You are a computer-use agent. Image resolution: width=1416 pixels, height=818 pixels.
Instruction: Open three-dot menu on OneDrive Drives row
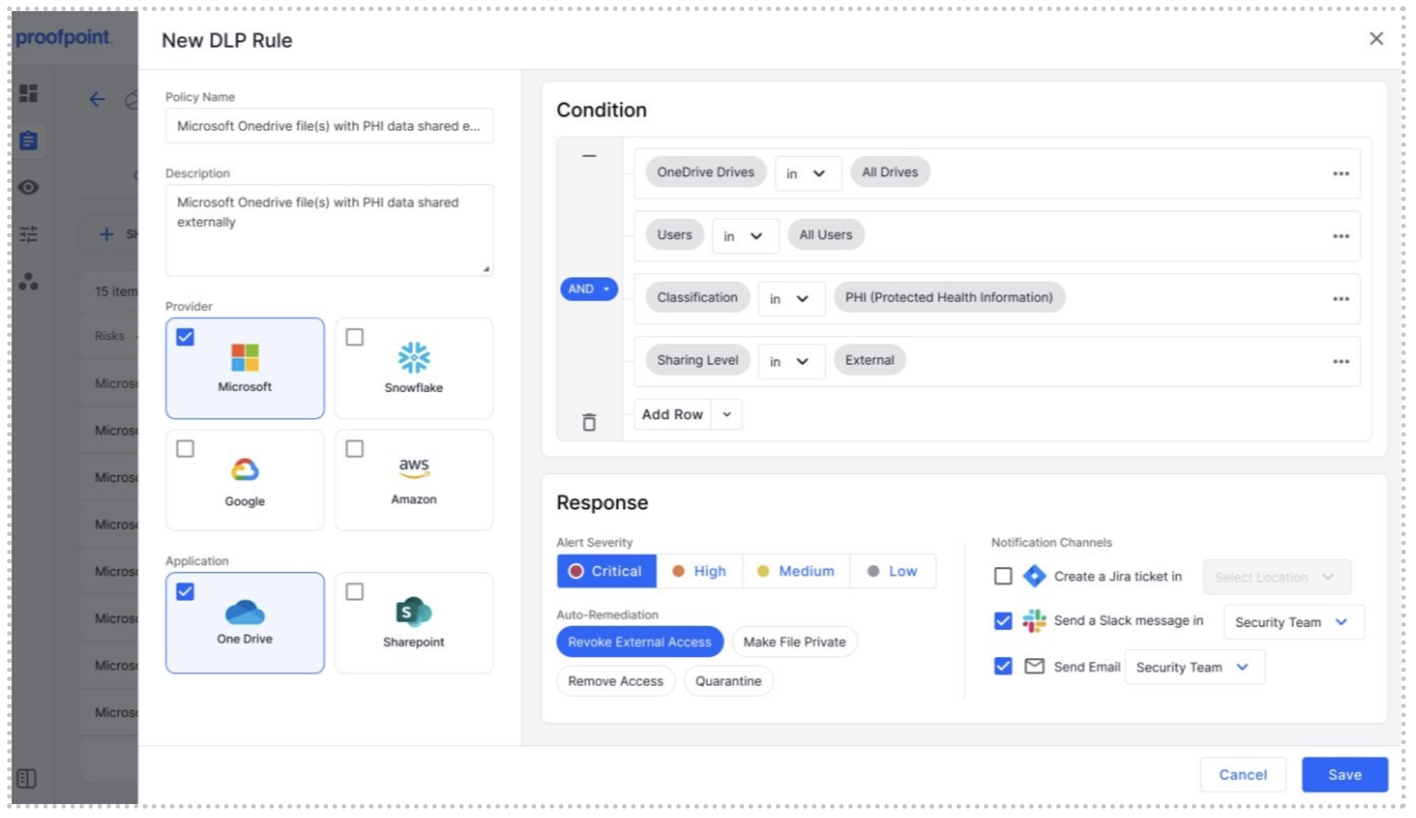(x=1340, y=174)
